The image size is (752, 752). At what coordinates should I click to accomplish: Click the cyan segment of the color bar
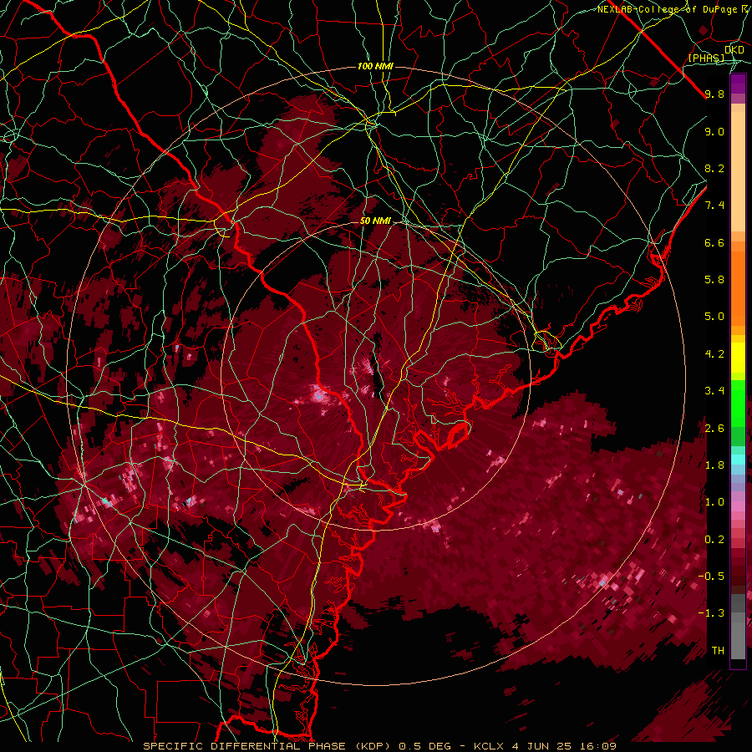pos(738,459)
